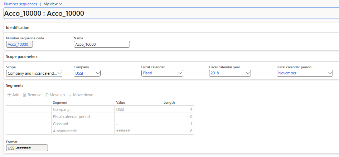Click the Format field showing USSI-######
This screenshot has height=157, width=339.
[x=27, y=148]
